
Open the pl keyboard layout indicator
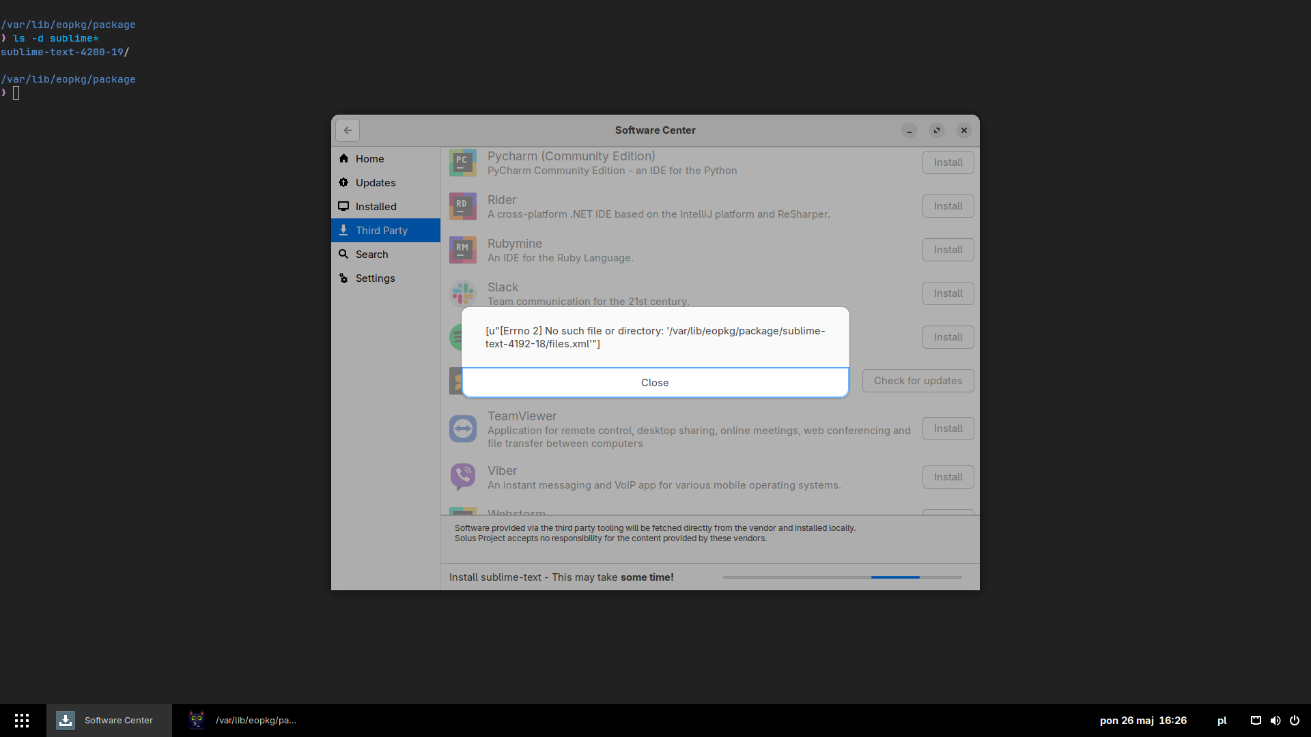tap(1222, 721)
